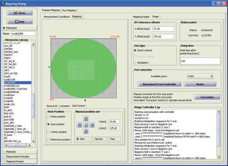Image resolution: width=228 pixels, height=166 pixels.
Task: Click the right arrow stage move icon
Action: (92, 125)
